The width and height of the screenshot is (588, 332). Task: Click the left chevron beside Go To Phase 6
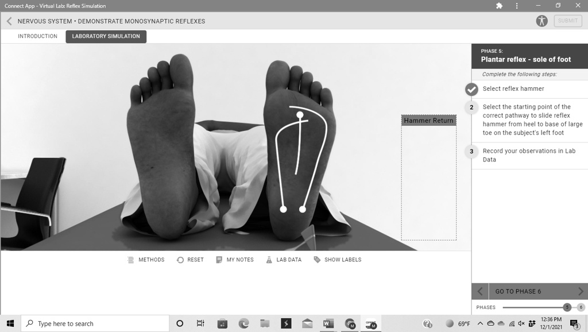click(481, 291)
